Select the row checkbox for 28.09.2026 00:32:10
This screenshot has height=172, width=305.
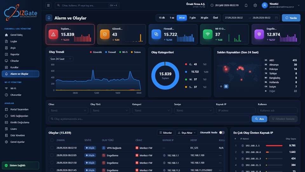[x=52, y=148]
